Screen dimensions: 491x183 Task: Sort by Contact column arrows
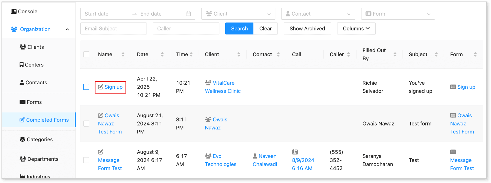click(278, 54)
